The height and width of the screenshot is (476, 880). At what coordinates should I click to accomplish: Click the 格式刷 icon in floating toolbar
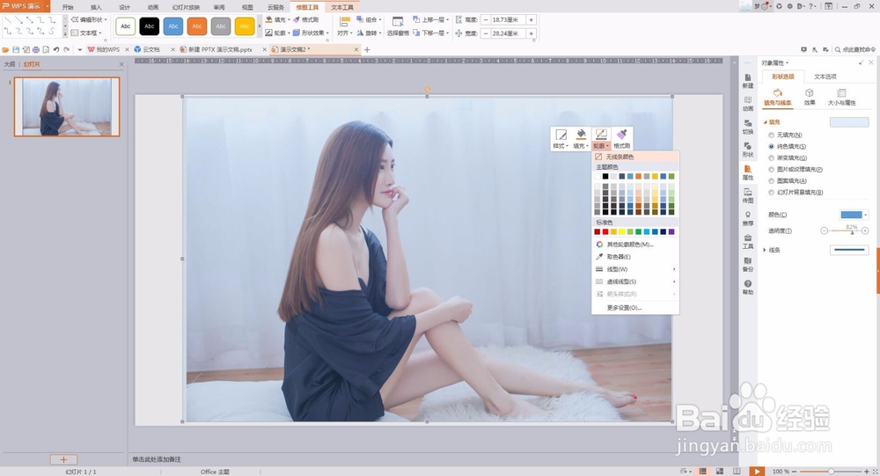[621, 138]
